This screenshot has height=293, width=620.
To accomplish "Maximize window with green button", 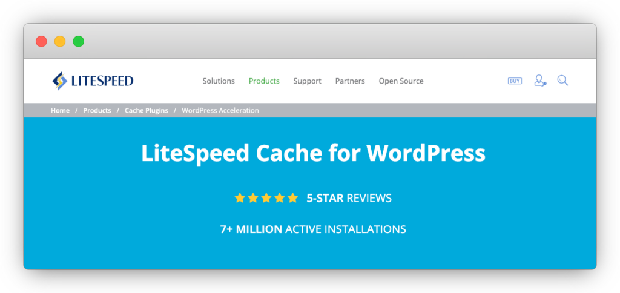I will [x=78, y=41].
